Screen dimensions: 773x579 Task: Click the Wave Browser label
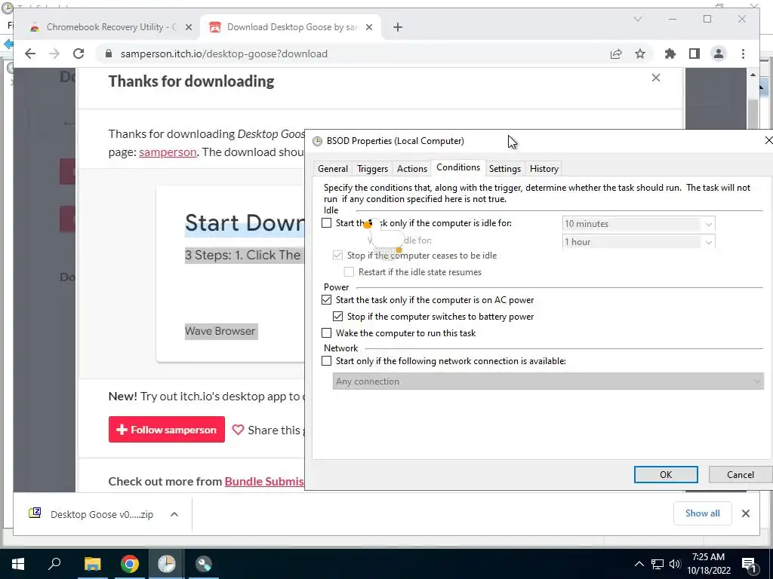[x=220, y=332]
